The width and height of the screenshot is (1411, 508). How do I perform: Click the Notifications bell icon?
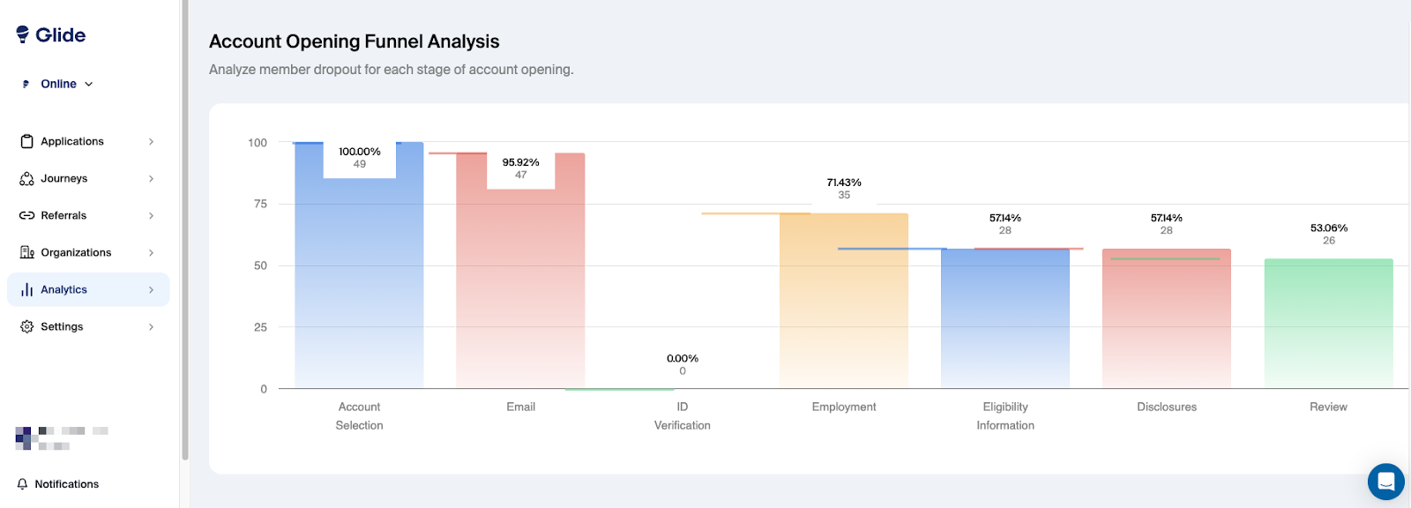pyautogui.click(x=23, y=484)
